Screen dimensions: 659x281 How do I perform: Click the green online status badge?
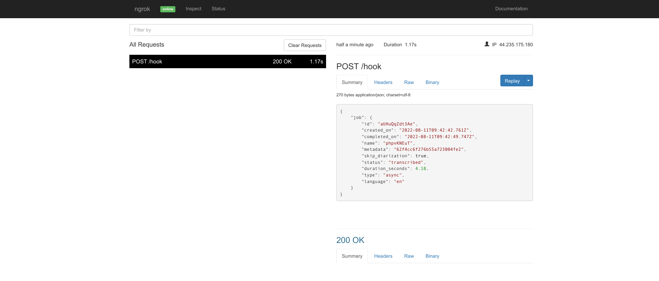point(167,9)
